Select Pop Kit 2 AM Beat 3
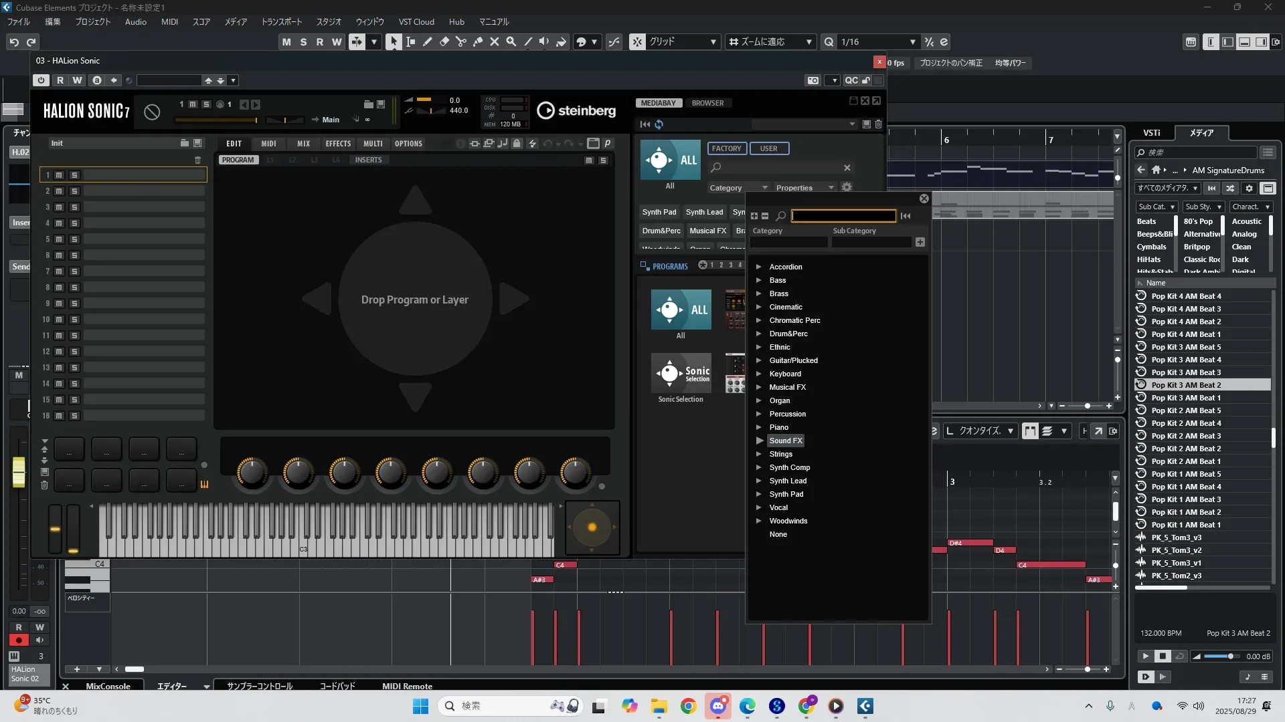1285x722 pixels. tap(1186, 436)
